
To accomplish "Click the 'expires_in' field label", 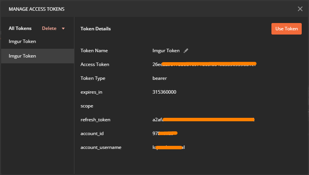I will pyautogui.click(x=92, y=92).
